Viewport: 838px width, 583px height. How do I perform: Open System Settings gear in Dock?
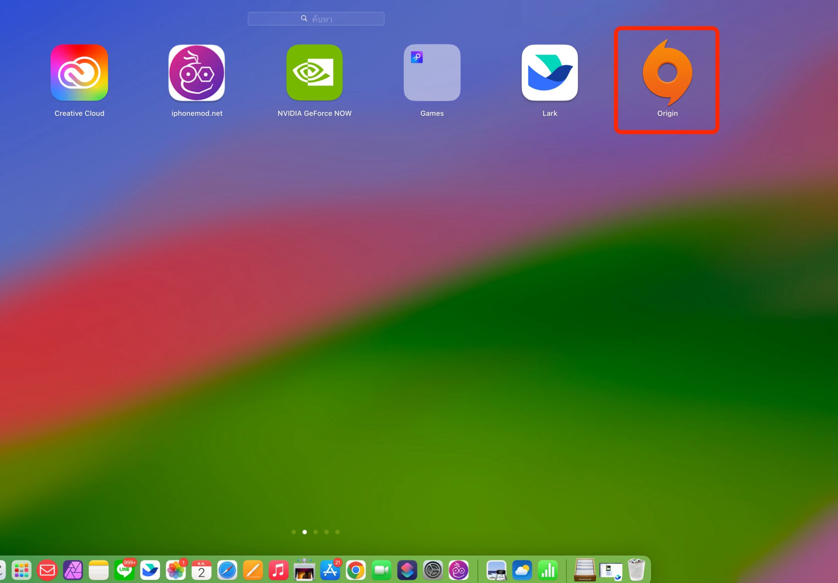coord(433,570)
